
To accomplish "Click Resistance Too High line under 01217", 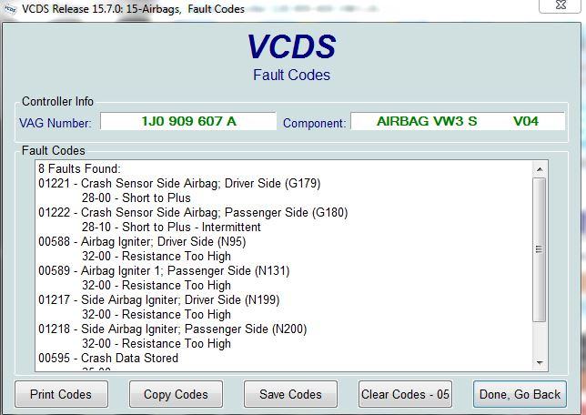I will (157, 314).
